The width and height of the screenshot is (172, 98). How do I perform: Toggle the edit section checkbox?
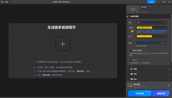(128, 69)
